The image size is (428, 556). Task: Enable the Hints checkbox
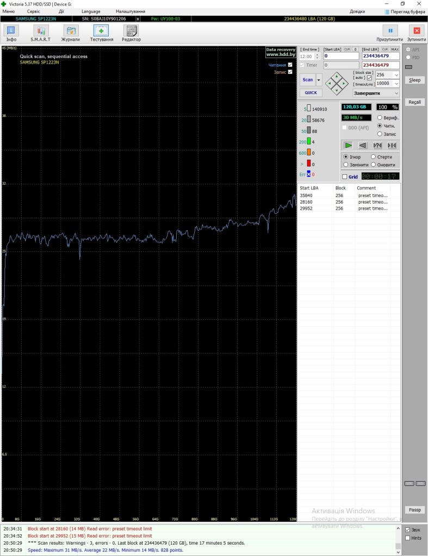(x=408, y=538)
